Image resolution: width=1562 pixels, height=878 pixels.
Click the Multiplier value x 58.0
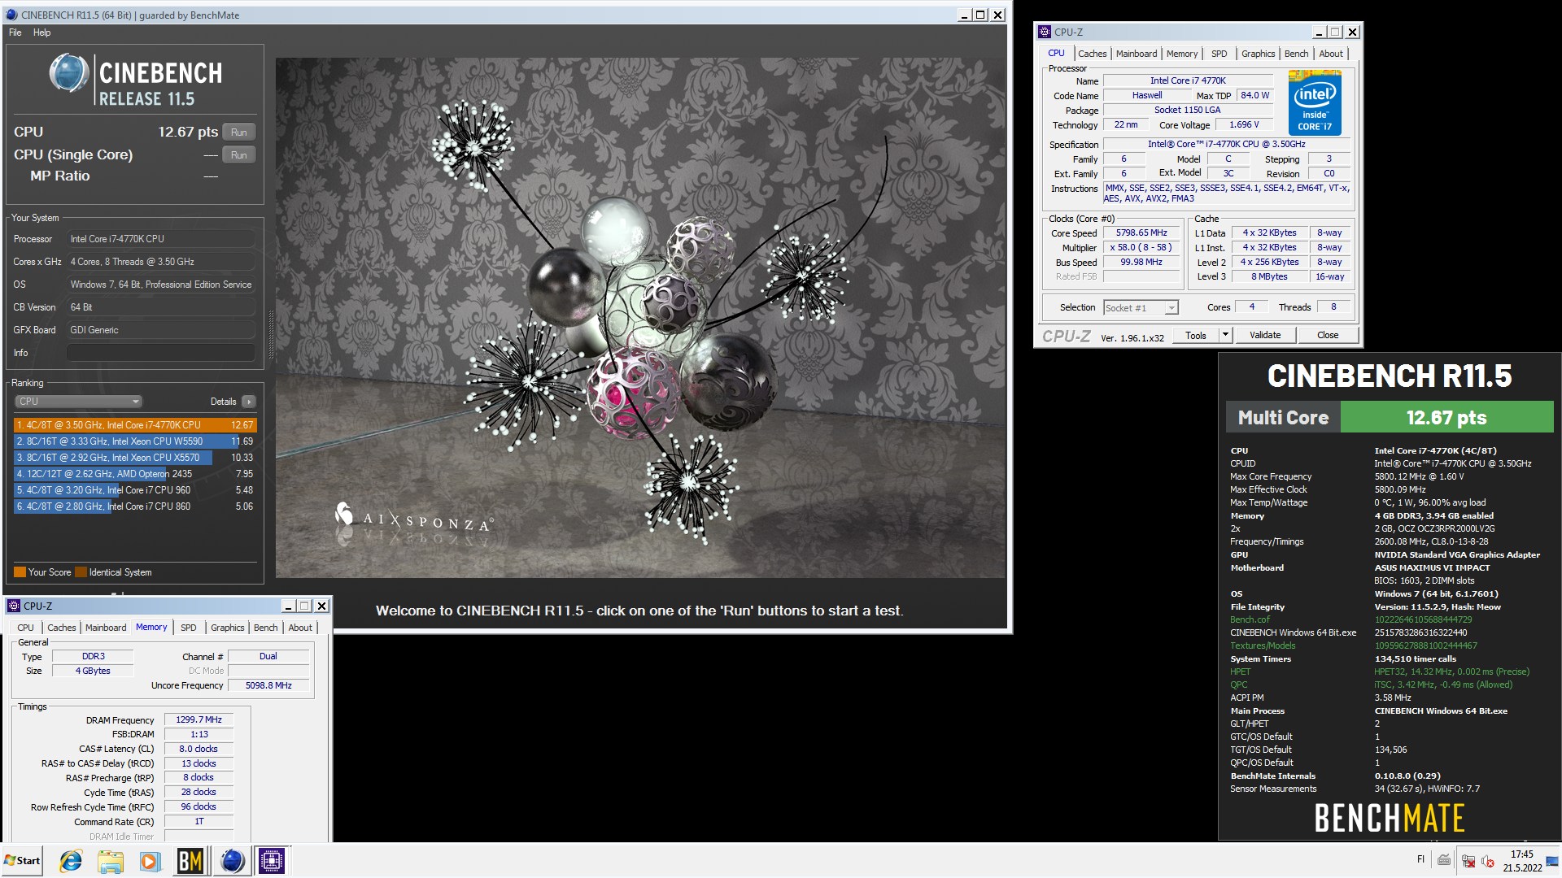[1141, 248]
